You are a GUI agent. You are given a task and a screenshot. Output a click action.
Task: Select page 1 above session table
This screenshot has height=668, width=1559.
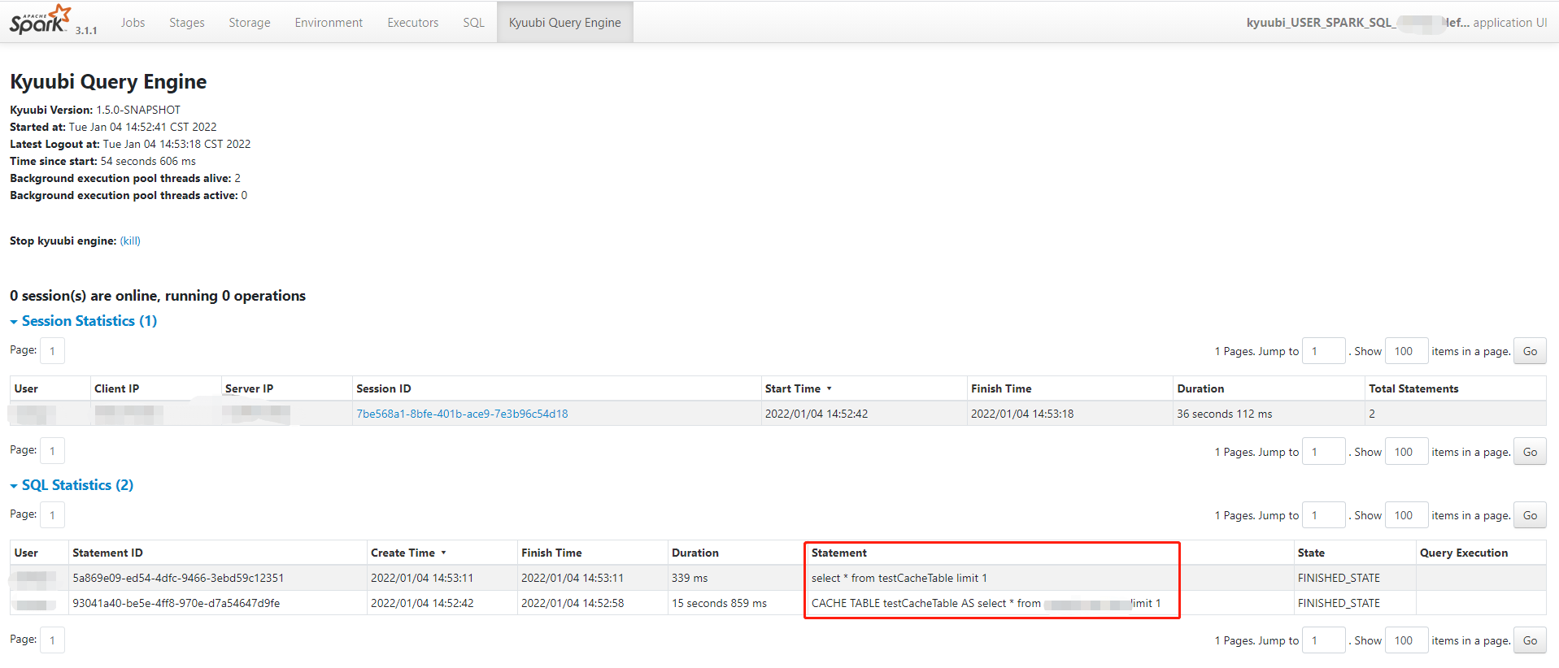coord(52,351)
